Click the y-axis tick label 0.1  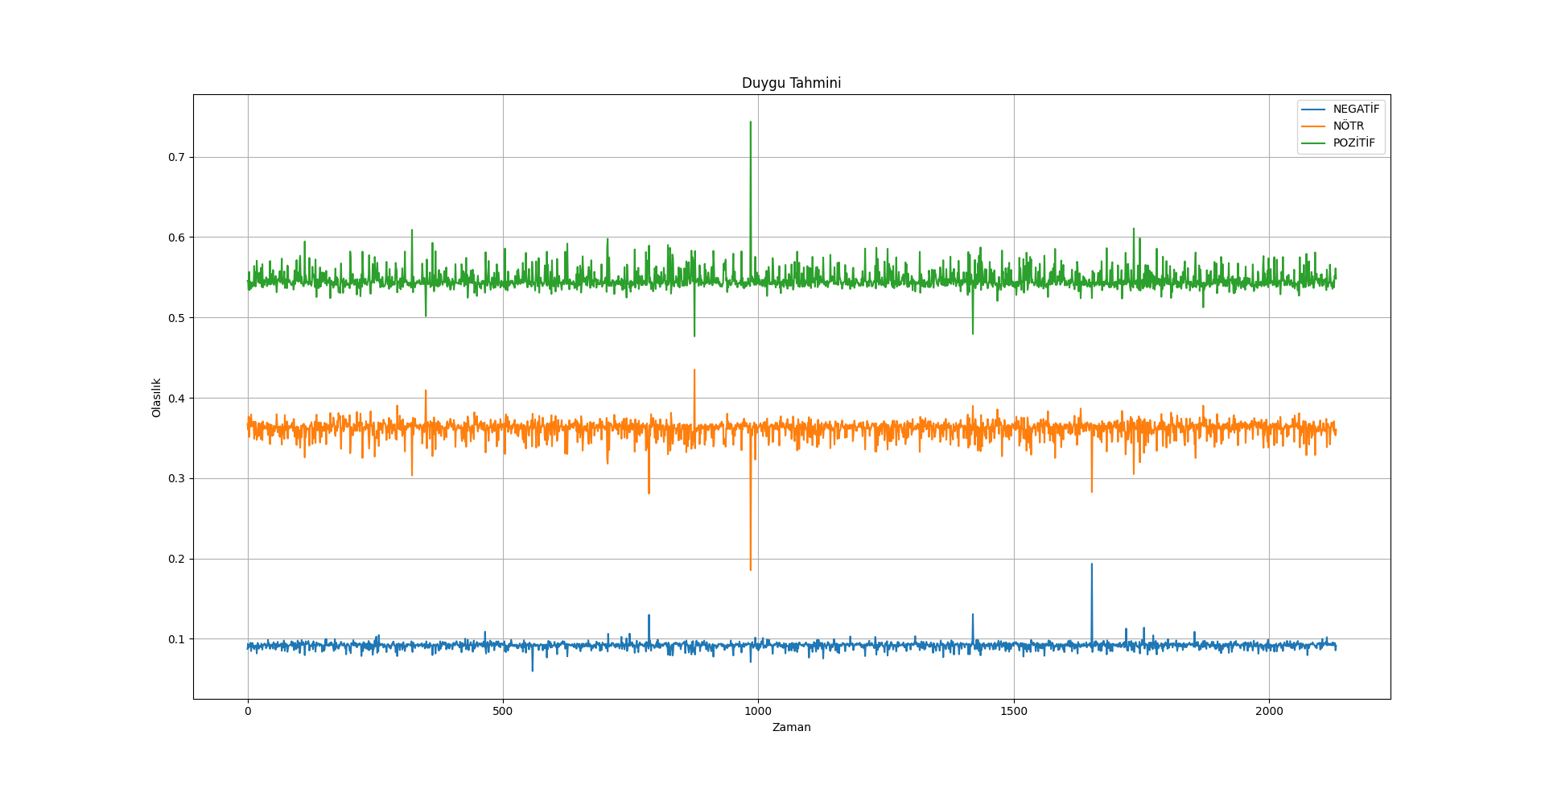[176, 639]
